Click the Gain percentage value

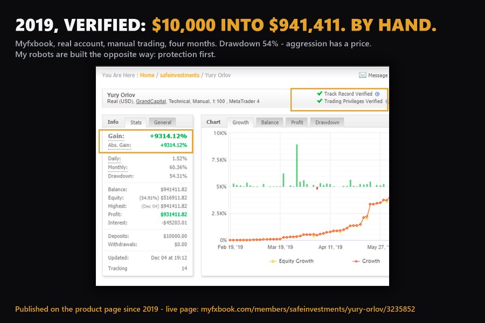point(168,136)
